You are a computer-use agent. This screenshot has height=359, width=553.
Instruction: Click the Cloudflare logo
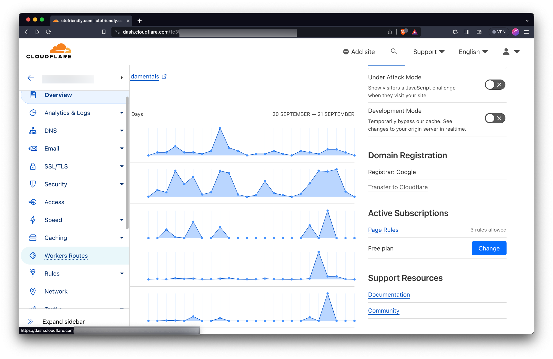pos(49,51)
